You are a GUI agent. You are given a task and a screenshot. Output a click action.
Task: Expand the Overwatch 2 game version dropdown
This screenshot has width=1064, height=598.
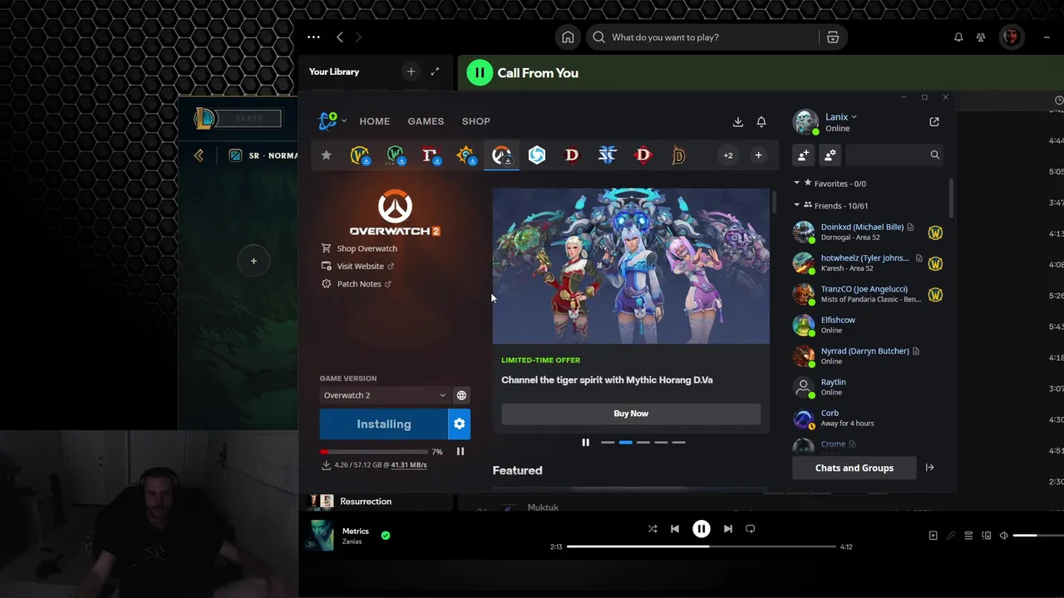pyautogui.click(x=385, y=395)
